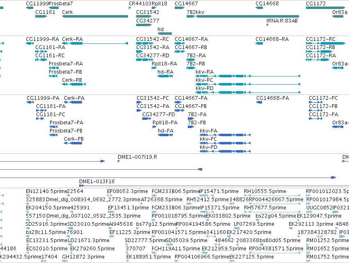Image resolution: width=349 pixels, height=263 pixels.
Task: Click the CG31542-RC transcript label
Action: [153, 39]
